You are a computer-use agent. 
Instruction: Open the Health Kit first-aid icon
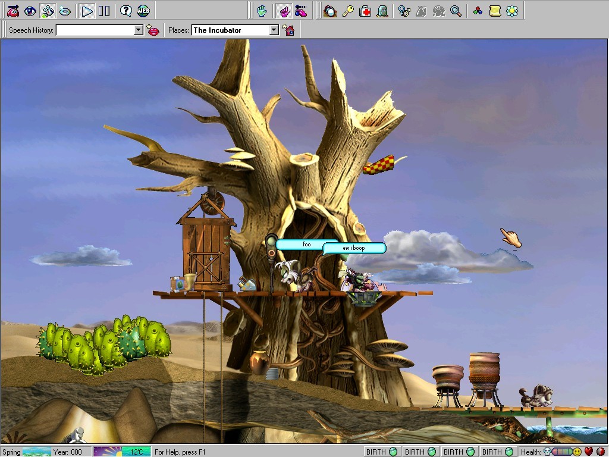tap(366, 11)
